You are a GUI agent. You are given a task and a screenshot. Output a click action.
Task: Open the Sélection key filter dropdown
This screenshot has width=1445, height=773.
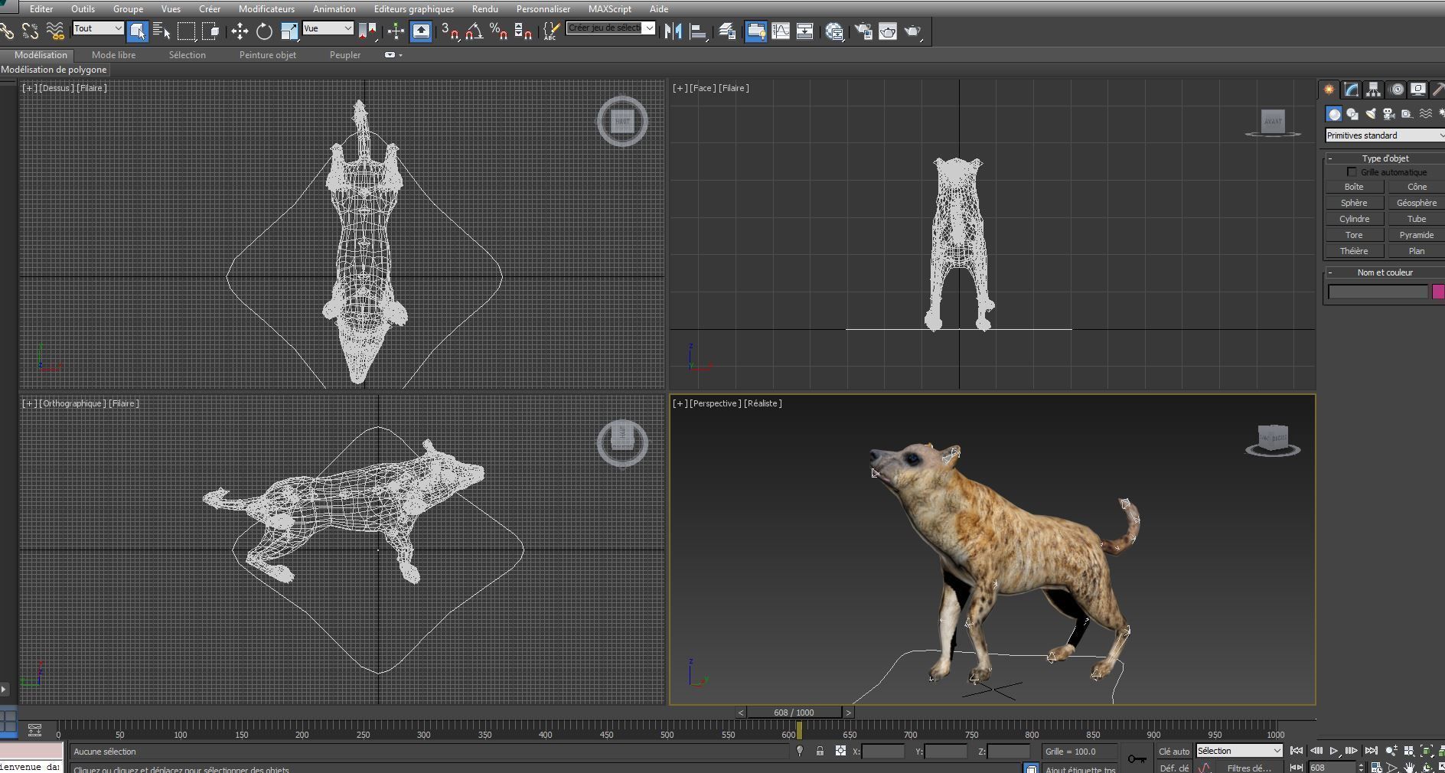[1238, 751]
